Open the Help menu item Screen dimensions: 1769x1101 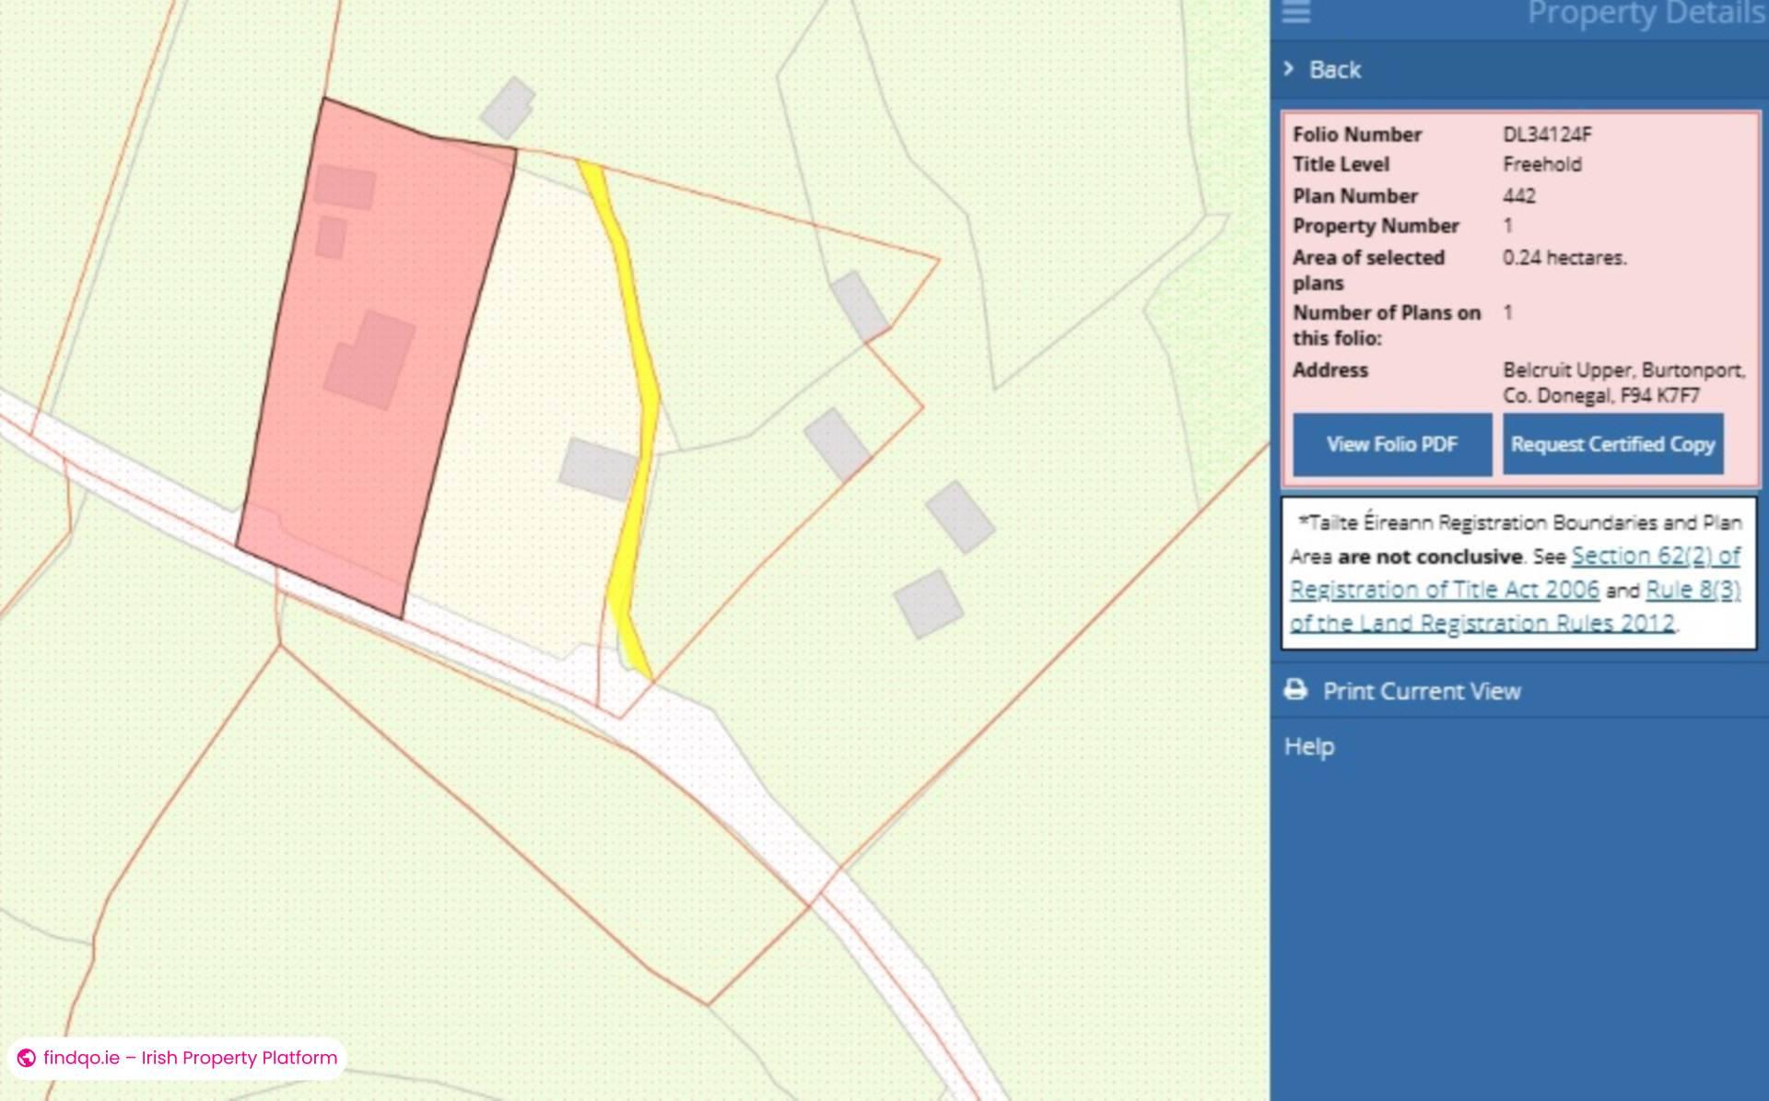pos(1309,746)
